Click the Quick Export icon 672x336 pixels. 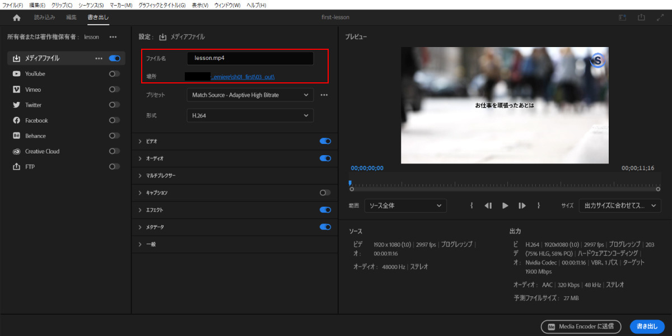pyautogui.click(x=641, y=17)
